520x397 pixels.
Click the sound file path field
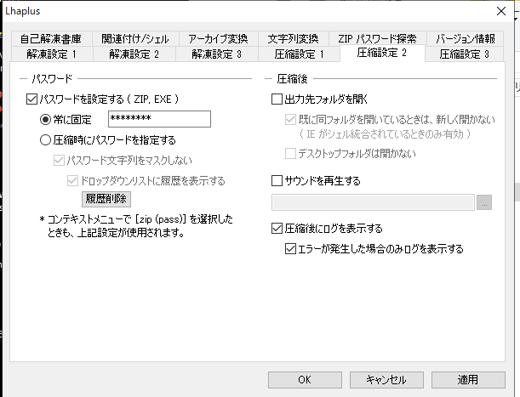coord(373,202)
